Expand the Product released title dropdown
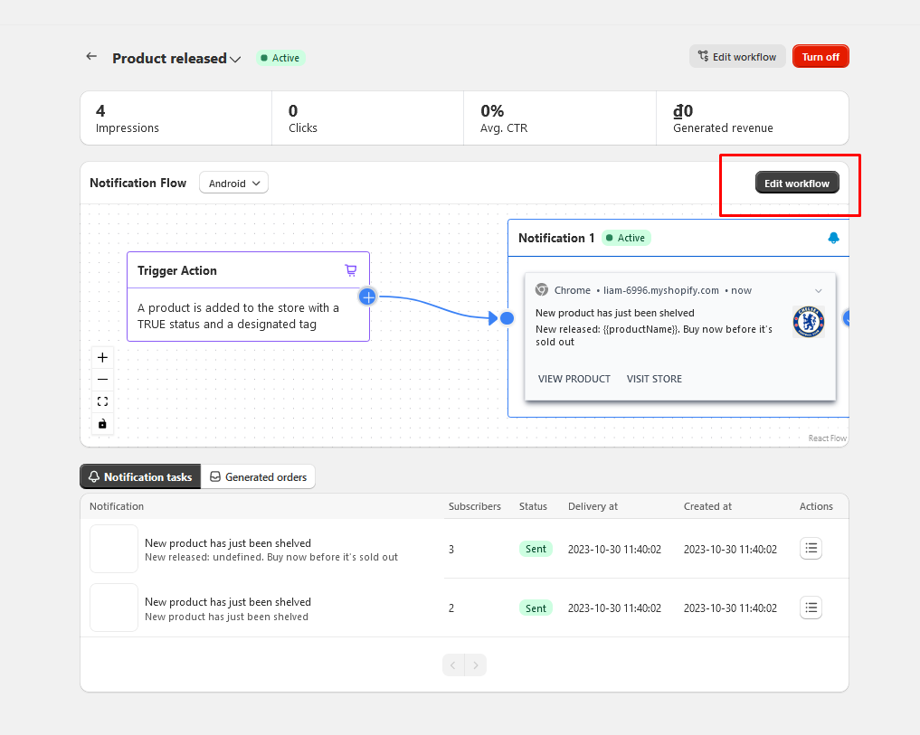This screenshot has height=735, width=920. (235, 59)
